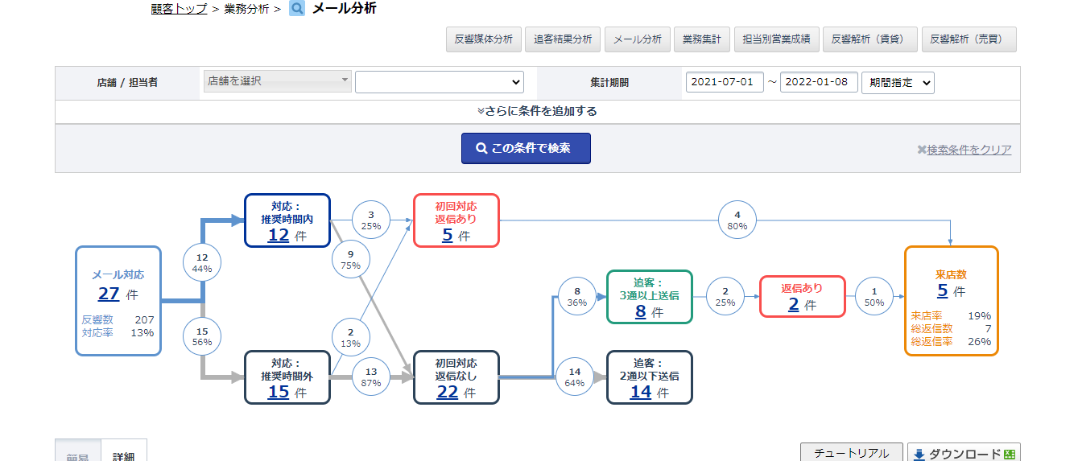Image resolution: width=1078 pixels, height=461 pixels.
Task: Click the 顧客トップ breadcrumb link
Action: pos(179,9)
